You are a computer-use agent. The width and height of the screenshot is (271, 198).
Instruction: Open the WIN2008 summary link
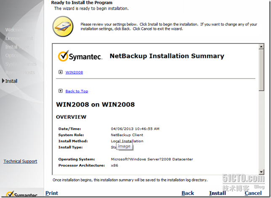[74, 72]
